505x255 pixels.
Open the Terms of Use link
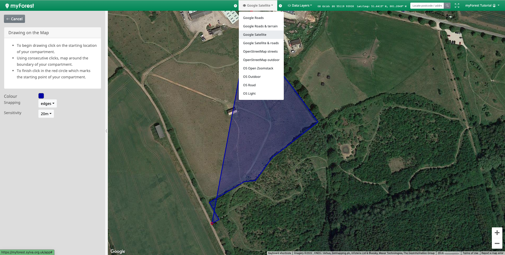[470, 253]
